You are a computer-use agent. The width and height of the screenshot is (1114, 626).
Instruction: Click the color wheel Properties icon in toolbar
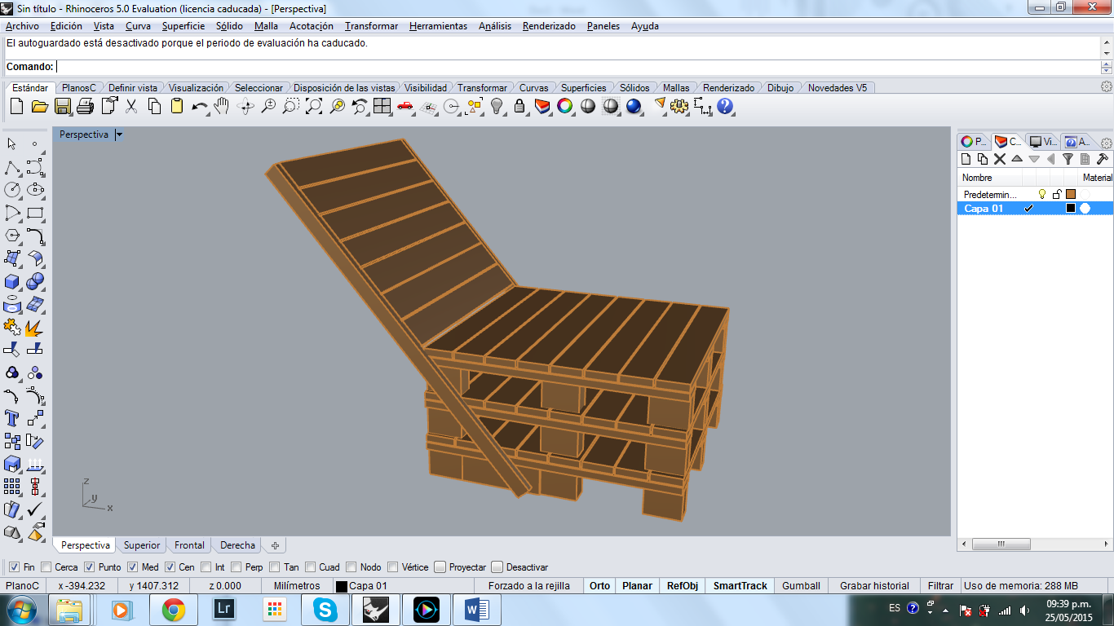tap(565, 106)
